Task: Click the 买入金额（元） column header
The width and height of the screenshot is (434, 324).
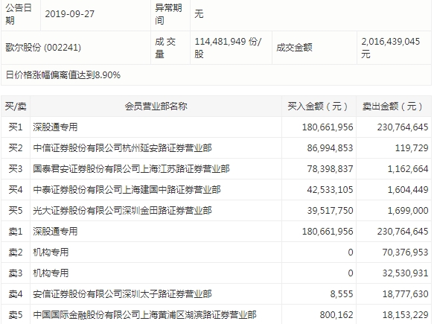Action: 319,106
